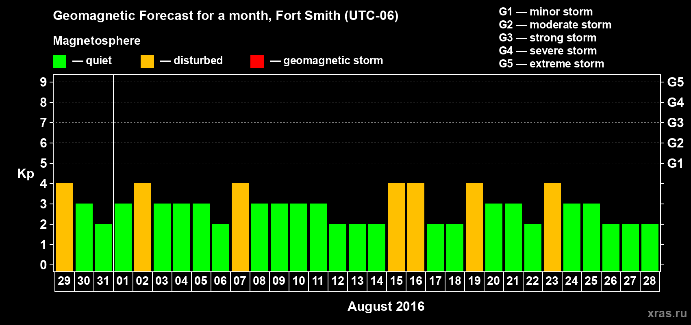Click the green bar for August 22
The image size is (691, 325).
coord(533,247)
